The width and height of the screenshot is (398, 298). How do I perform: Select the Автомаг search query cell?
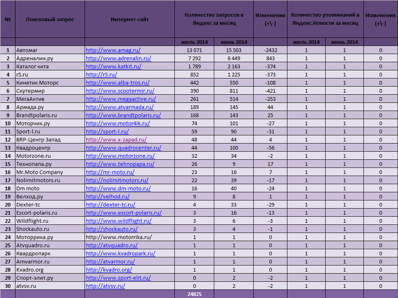point(50,50)
